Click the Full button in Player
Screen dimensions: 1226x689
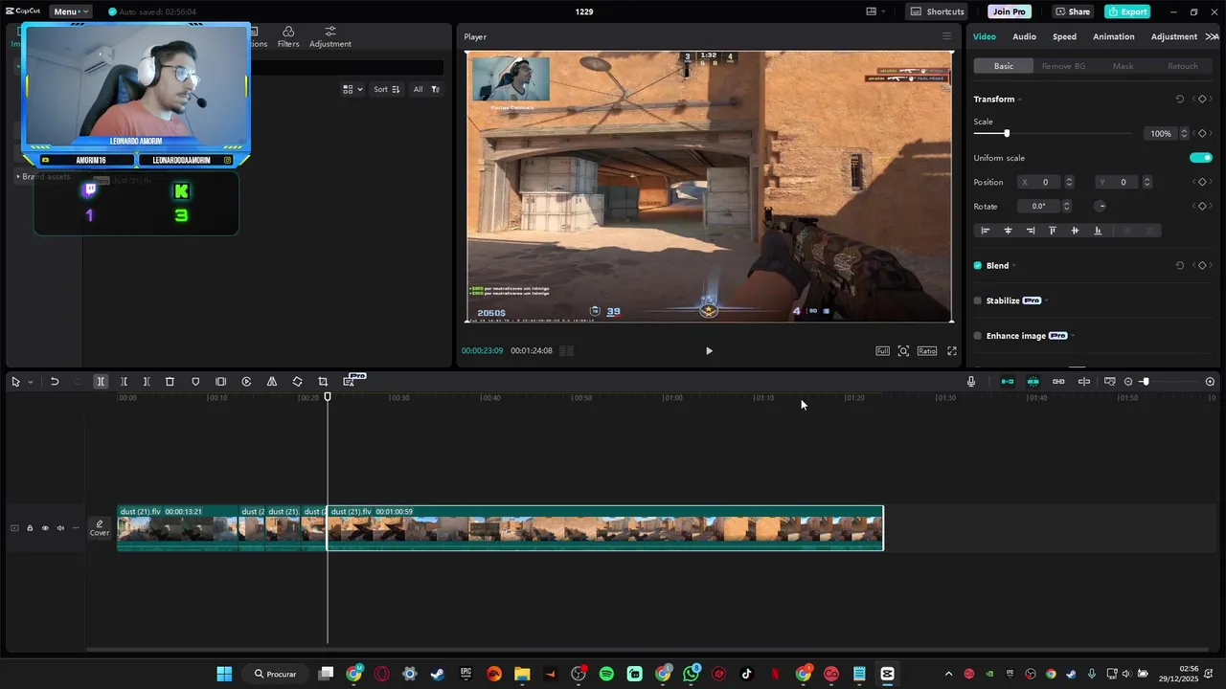point(882,351)
